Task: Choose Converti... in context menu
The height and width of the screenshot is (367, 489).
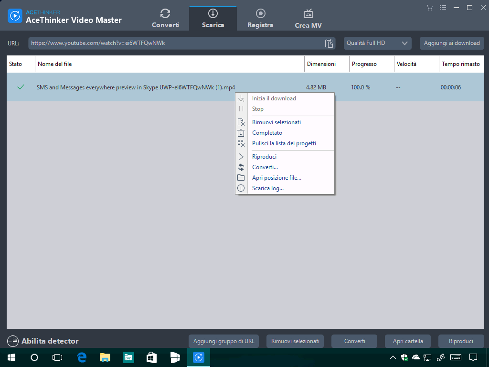Action: click(x=285, y=167)
